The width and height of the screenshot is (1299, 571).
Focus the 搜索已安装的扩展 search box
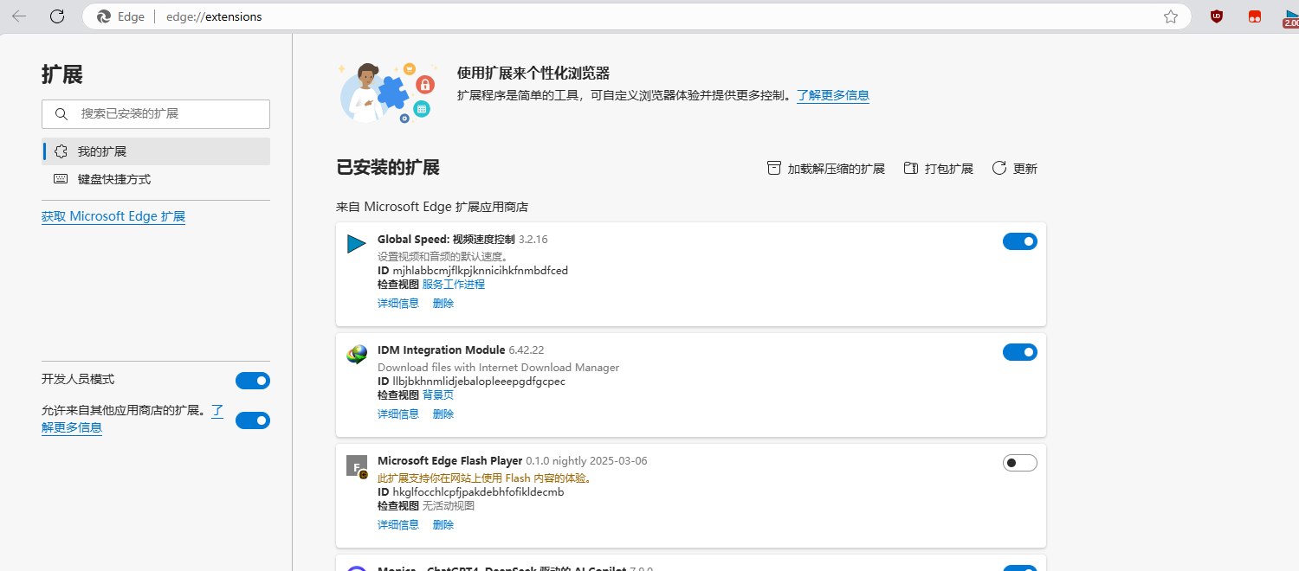pos(156,113)
